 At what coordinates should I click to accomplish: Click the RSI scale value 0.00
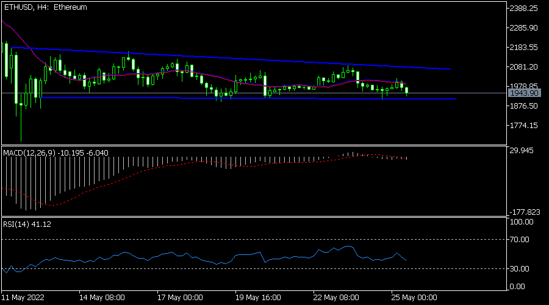pyautogui.click(x=517, y=287)
